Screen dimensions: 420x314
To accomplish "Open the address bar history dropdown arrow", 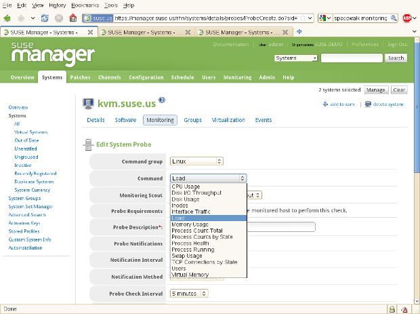I will 310,18.
